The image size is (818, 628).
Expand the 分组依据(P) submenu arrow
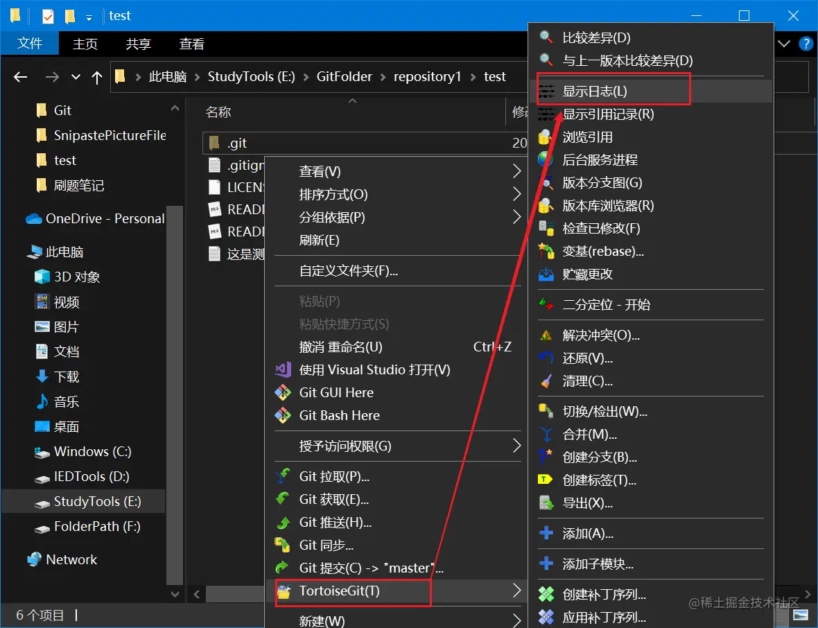(516, 217)
